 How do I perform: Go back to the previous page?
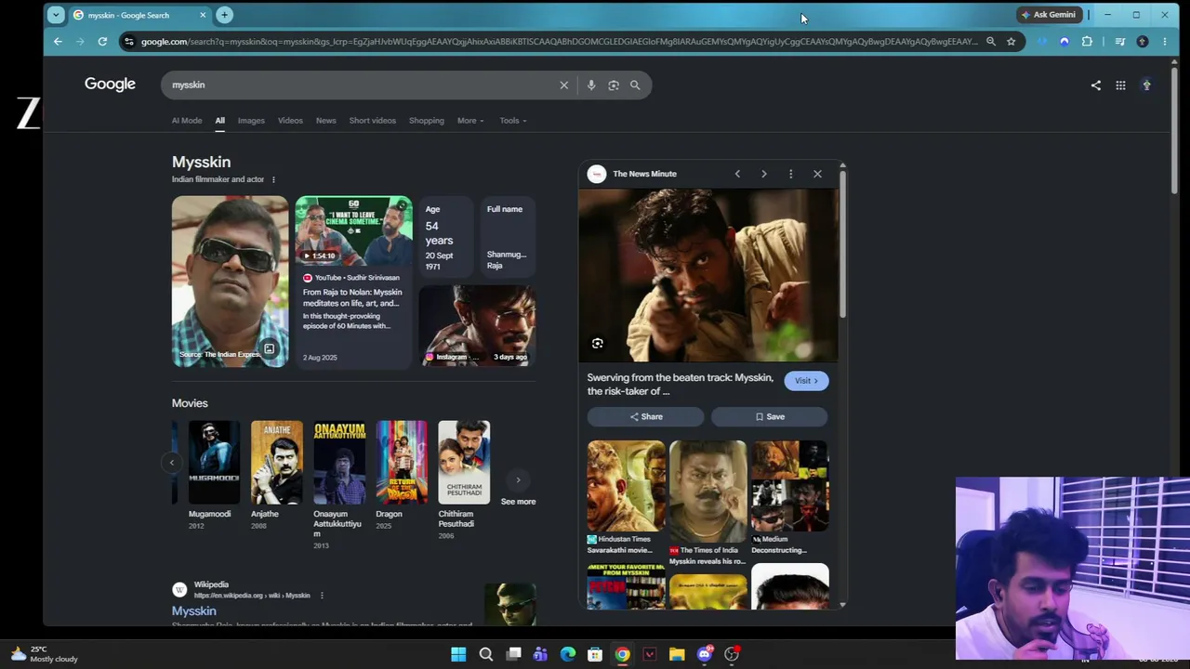[x=58, y=42]
